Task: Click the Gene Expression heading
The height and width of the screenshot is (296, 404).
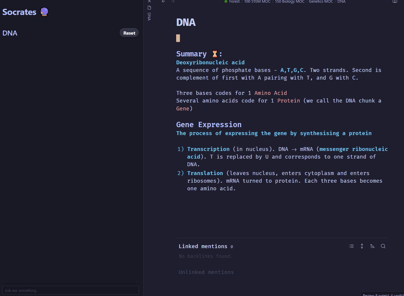Action: click(x=209, y=125)
